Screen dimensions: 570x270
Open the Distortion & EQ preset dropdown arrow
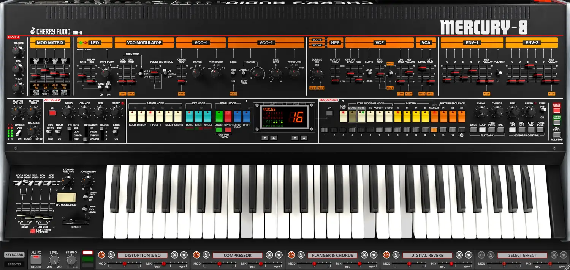click(184, 255)
